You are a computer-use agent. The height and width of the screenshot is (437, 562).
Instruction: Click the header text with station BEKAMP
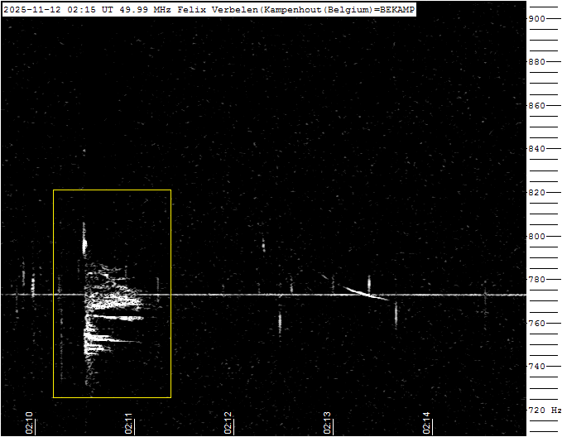(x=209, y=9)
